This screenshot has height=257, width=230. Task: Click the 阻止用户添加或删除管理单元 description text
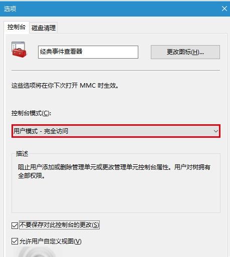point(114,171)
